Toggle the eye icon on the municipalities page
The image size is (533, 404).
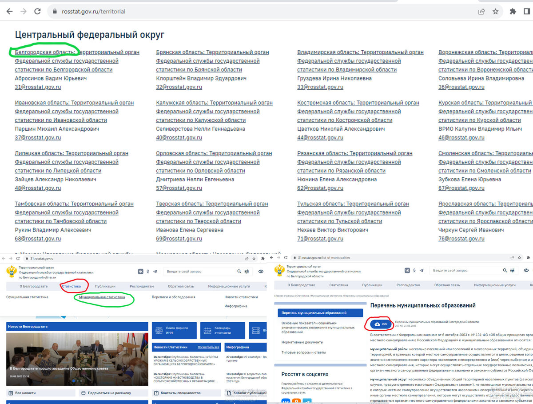[x=526, y=270]
